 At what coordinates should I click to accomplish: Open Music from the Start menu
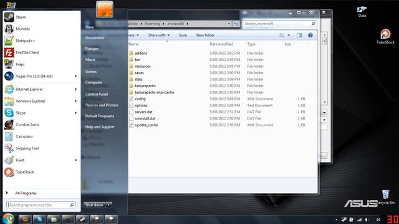tap(90, 60)
